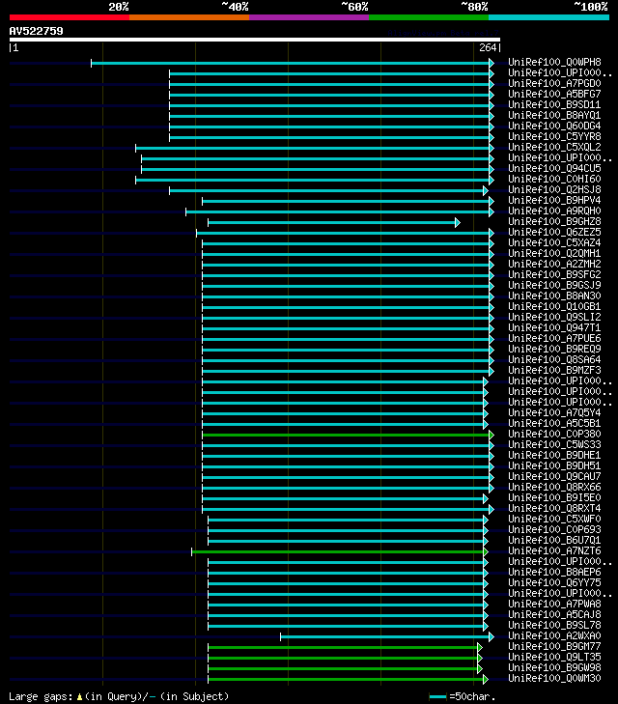Click the 264 end position label
Screen dimensions: 618x704
488,47
